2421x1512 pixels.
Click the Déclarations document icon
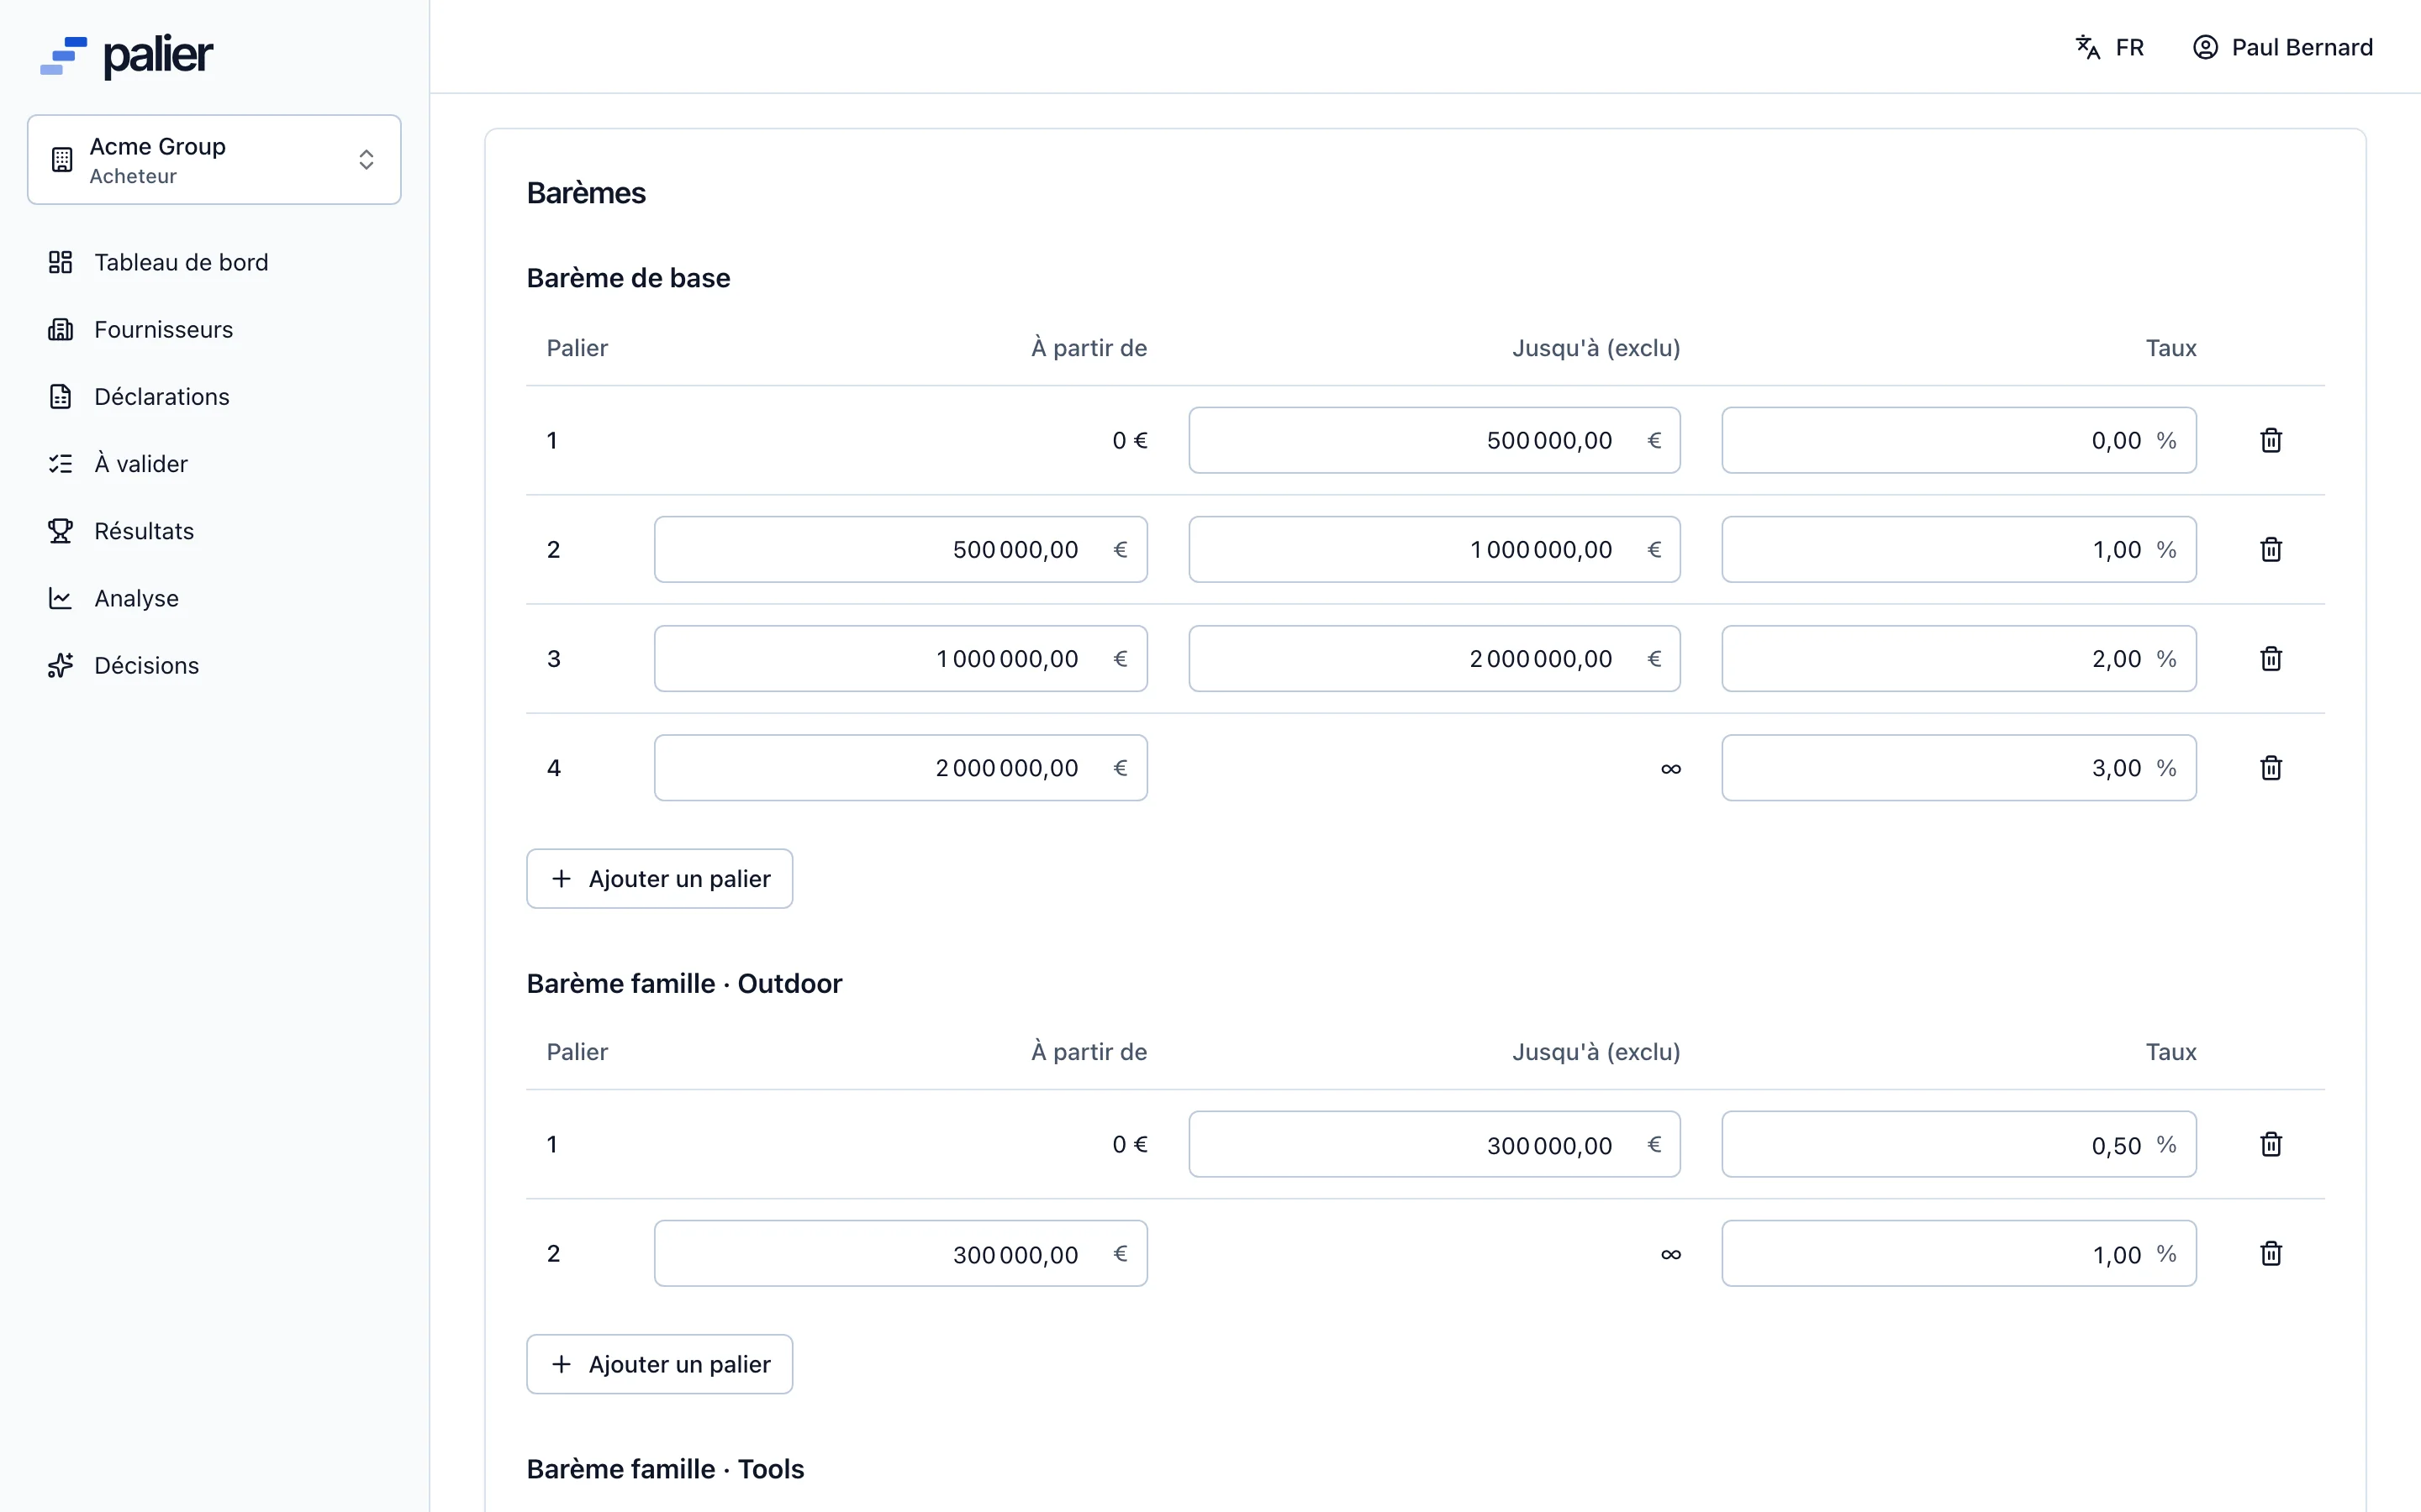(x=60, y=396)
